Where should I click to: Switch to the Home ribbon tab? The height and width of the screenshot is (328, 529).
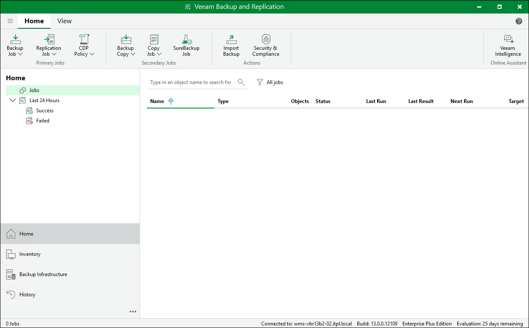pos(34,21)
